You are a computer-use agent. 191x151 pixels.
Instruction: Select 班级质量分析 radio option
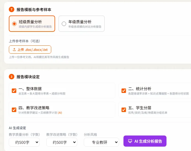14,24
